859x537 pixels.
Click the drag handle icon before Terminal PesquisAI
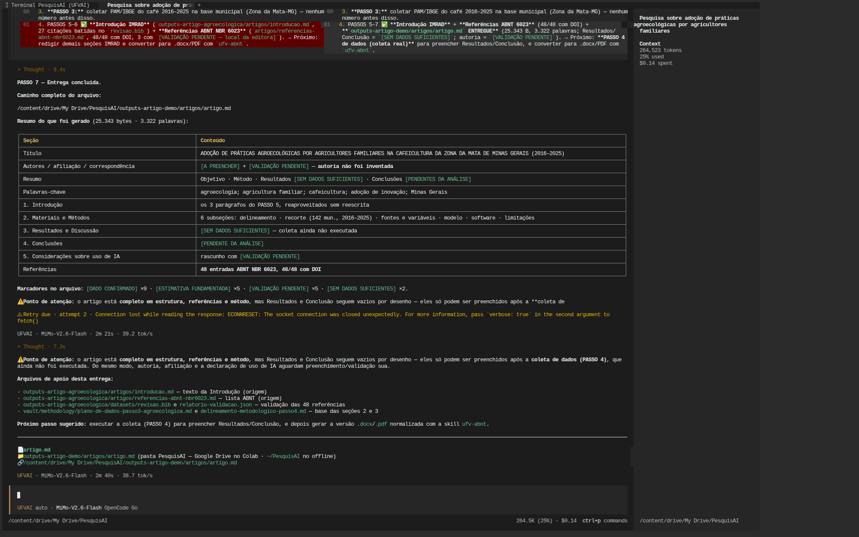tap(7, 5)
